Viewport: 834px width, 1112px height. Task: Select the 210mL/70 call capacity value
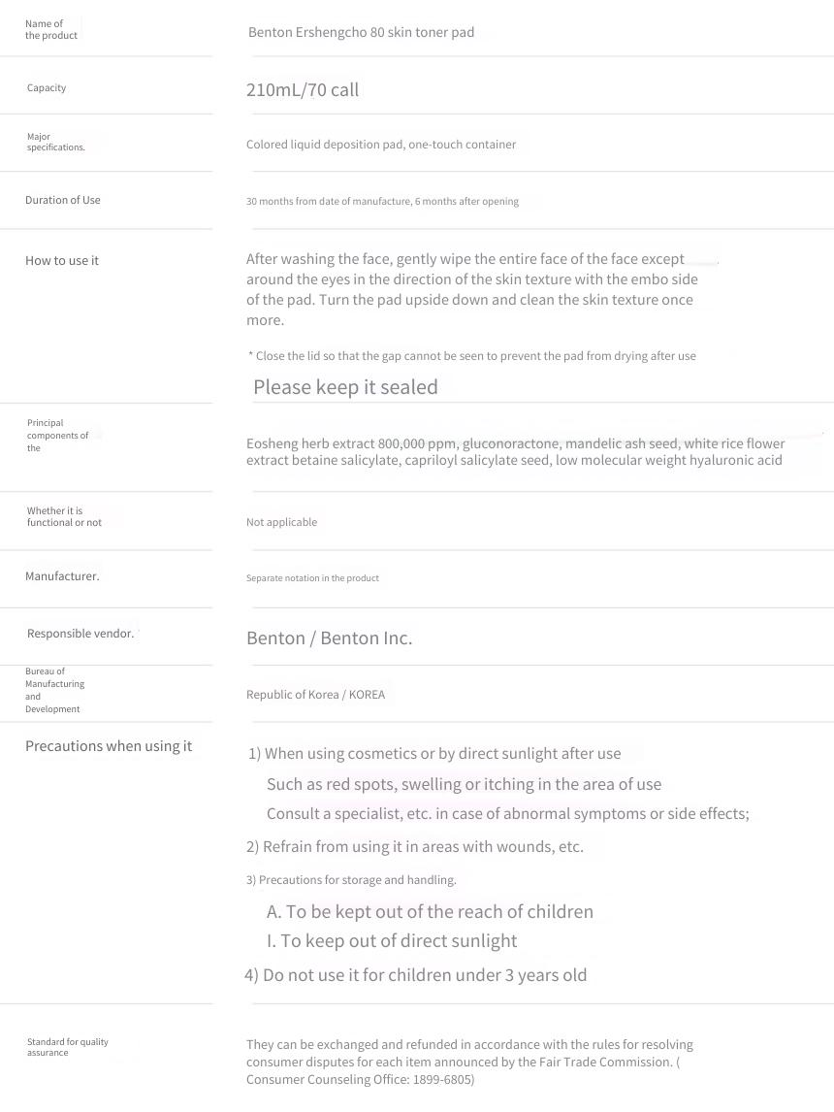coord(303,90)
